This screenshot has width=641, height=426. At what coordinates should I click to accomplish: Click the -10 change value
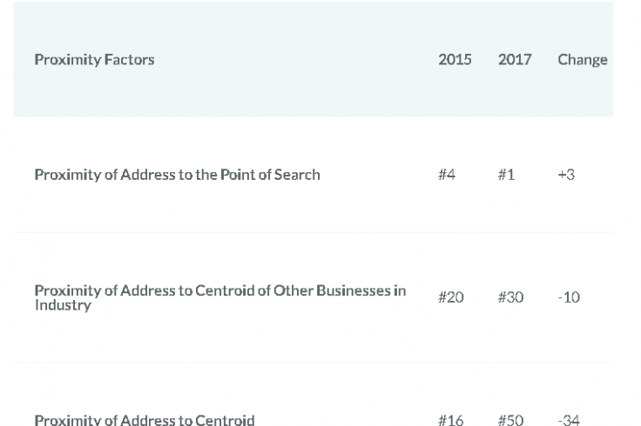(x=569, y=297)
